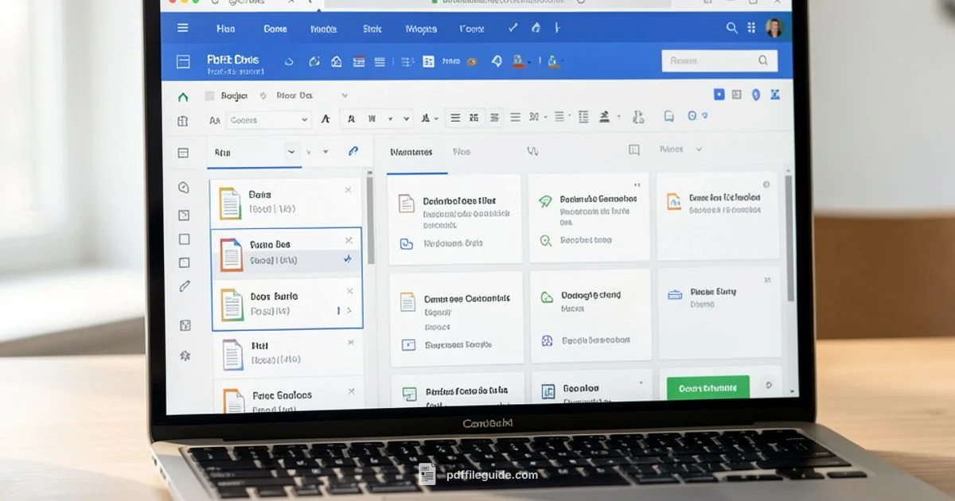Image resolution: width=955 pixels, height=501 pixels.
Task: Open the font family dropdown
Action: click(x=268, y=119)
